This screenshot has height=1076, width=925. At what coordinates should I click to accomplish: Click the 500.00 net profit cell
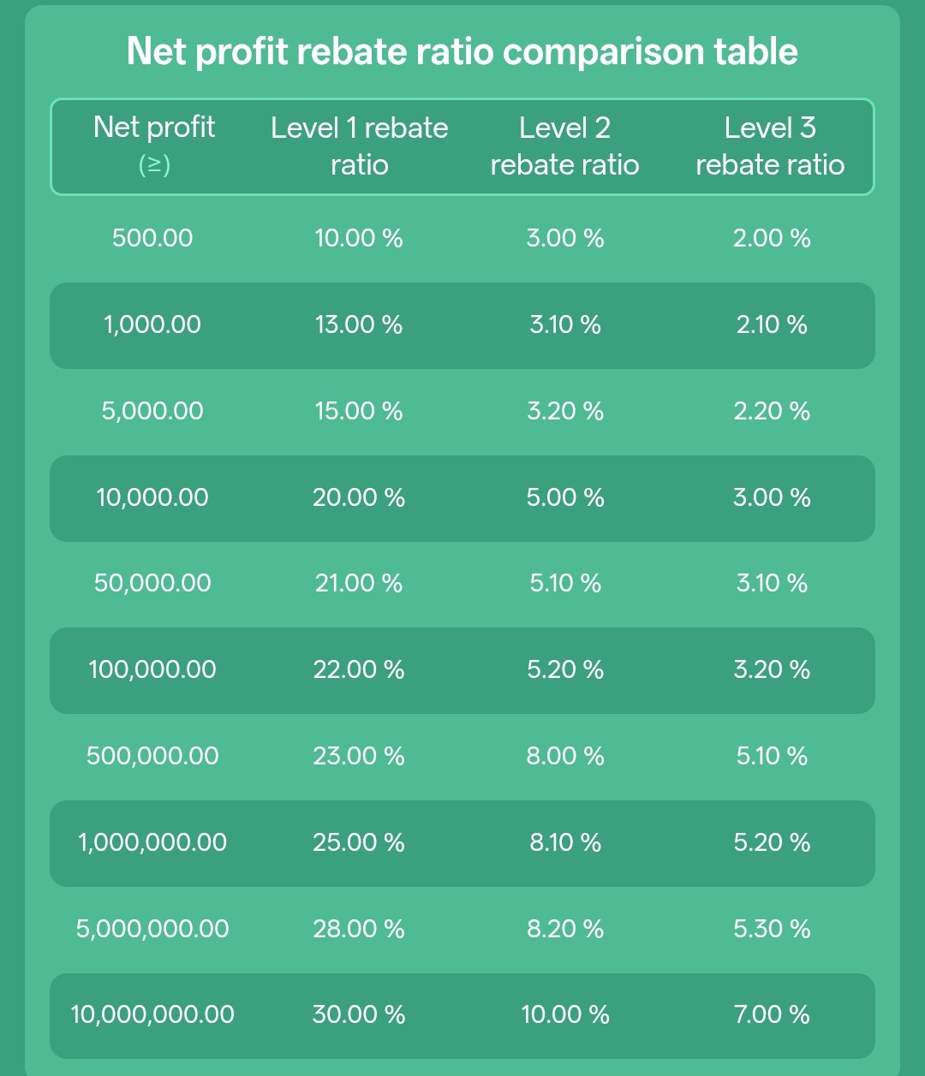click(152, 238)
